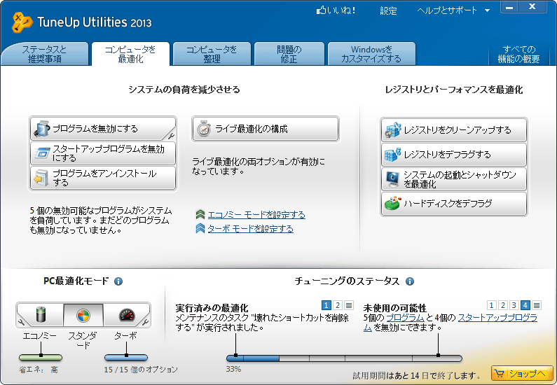Switch to エコノミー battery mode
557x385 pixels.
point(41,315)
